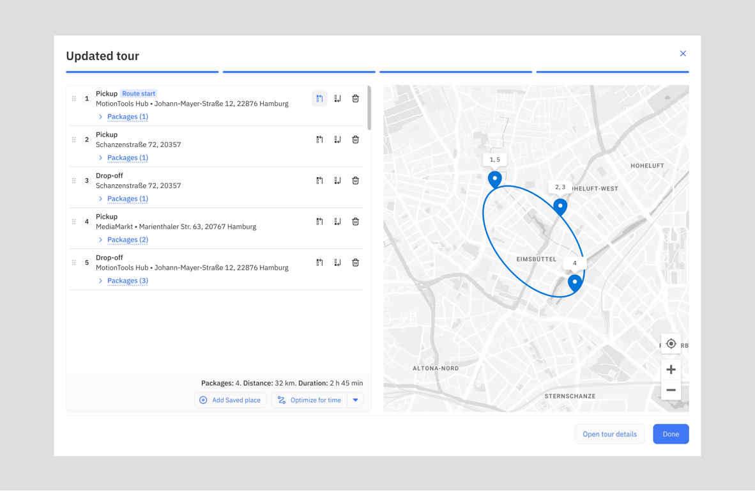Grab the drag handle of stop 3
The height and width of the screenshot is (491, 755).
click(x=73, y=181)
